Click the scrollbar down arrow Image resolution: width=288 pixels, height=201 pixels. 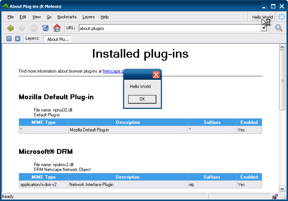coord(282,188)
